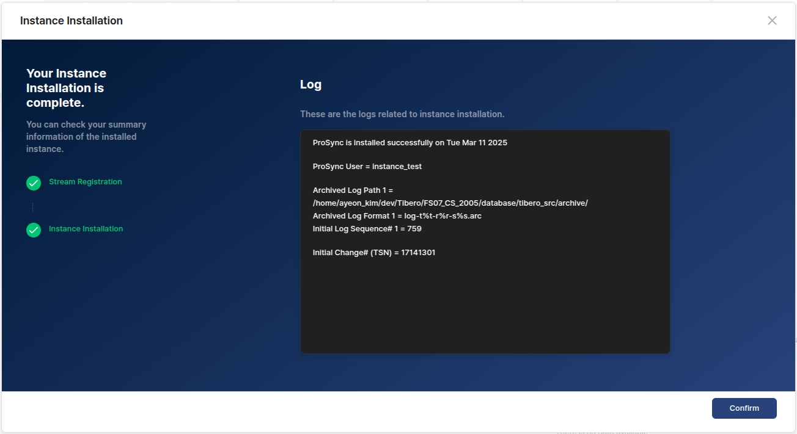This screenshot has height=434, width=797.
Task: Click the Archived Log Format 1 line
Action: pos(397,216)
